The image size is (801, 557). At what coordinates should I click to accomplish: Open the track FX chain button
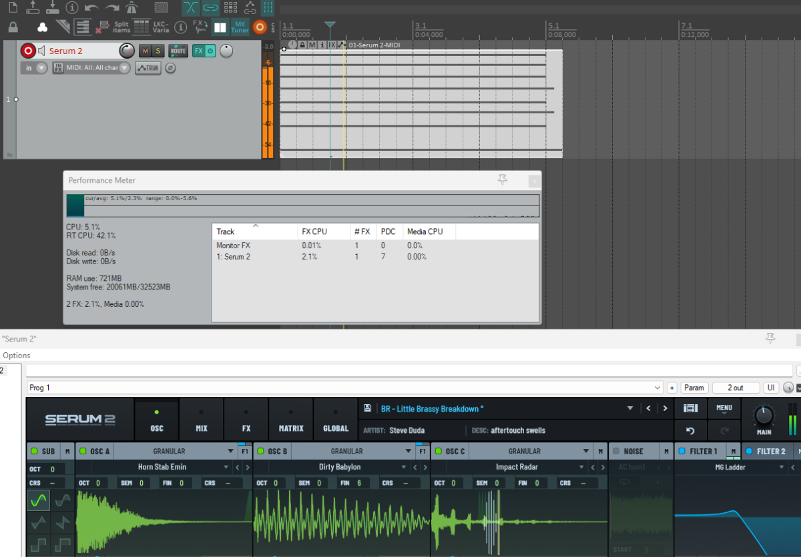[x=198, y=51]
